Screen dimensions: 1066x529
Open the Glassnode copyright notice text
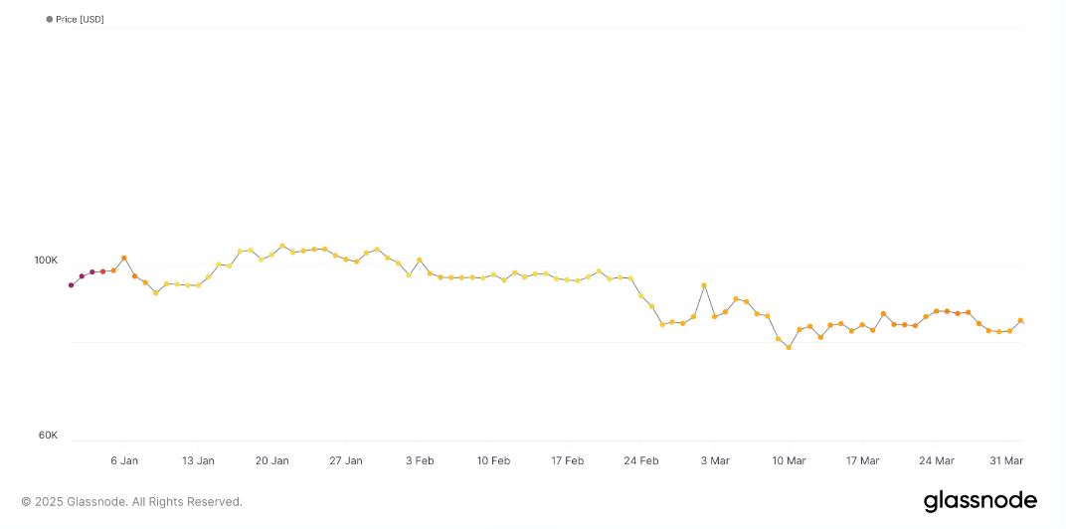click(x=132, y=502)
